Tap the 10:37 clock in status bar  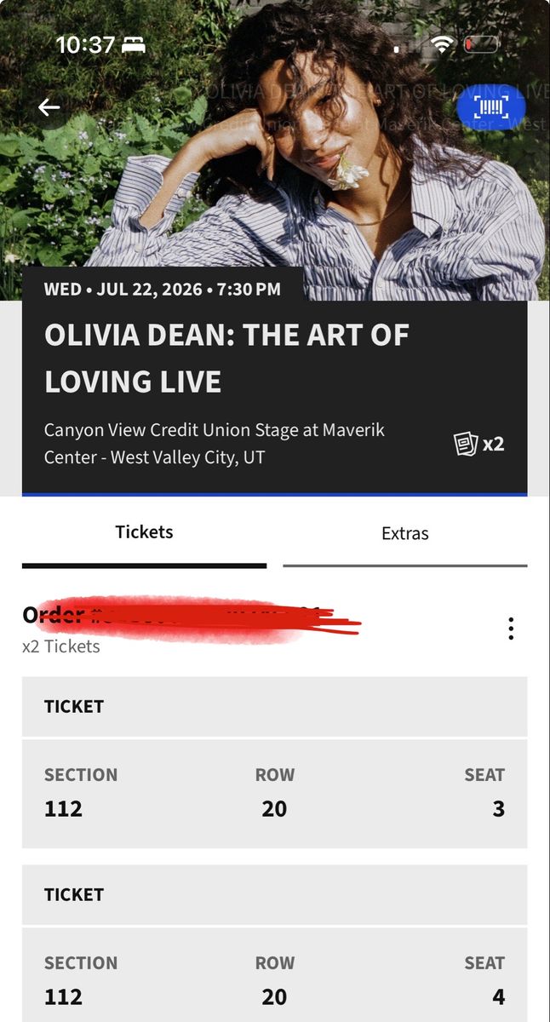click(x=85, y=45)
